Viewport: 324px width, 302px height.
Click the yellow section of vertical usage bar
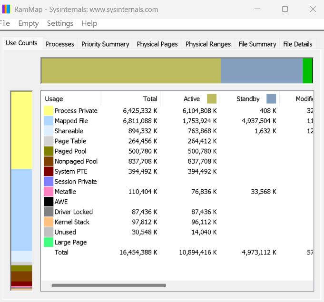pos(21,130)
